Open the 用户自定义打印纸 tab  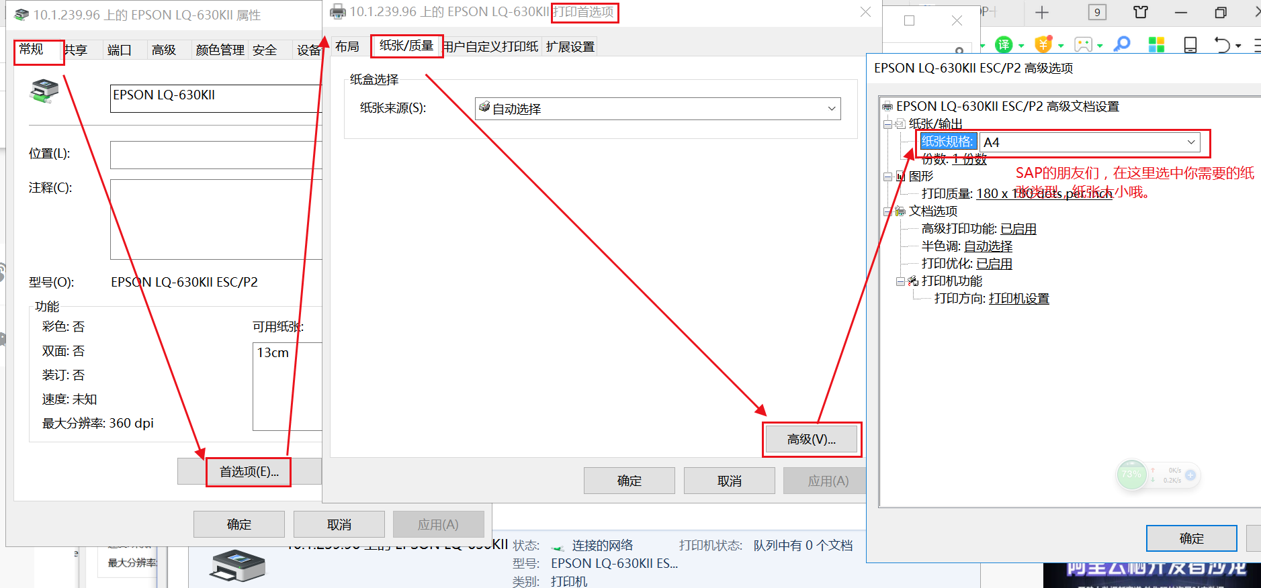click(x=491, y=46)
